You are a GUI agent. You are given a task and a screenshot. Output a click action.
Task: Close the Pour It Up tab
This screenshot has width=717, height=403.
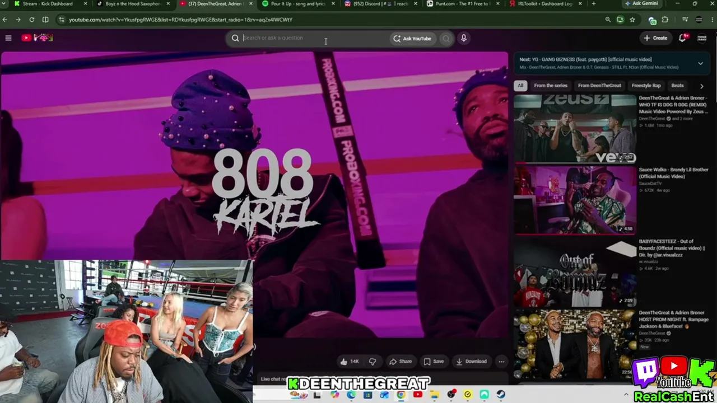333,4
